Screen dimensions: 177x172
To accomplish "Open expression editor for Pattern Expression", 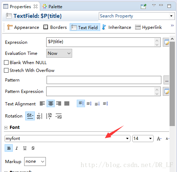I will 166,92.
